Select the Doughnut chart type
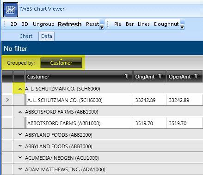 166,24
